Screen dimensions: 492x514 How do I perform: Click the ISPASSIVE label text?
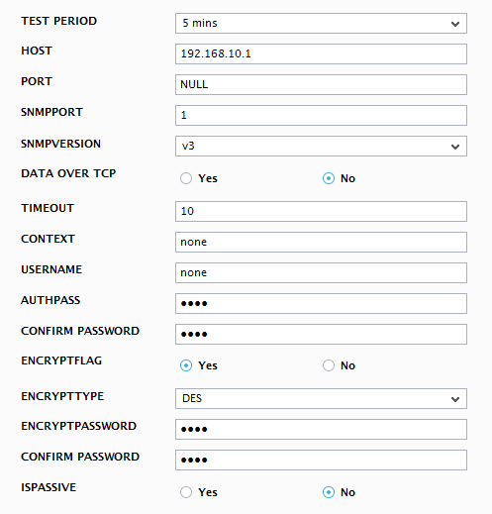click(49, 487)
